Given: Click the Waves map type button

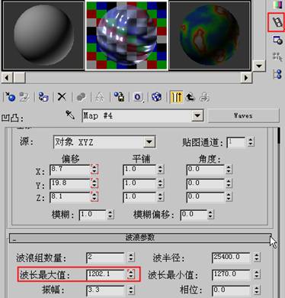Looking at the screenshot, I should [243, 116].
